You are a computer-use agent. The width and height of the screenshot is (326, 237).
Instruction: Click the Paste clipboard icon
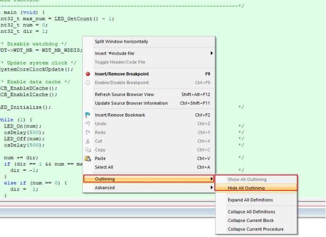click(88, 158)
